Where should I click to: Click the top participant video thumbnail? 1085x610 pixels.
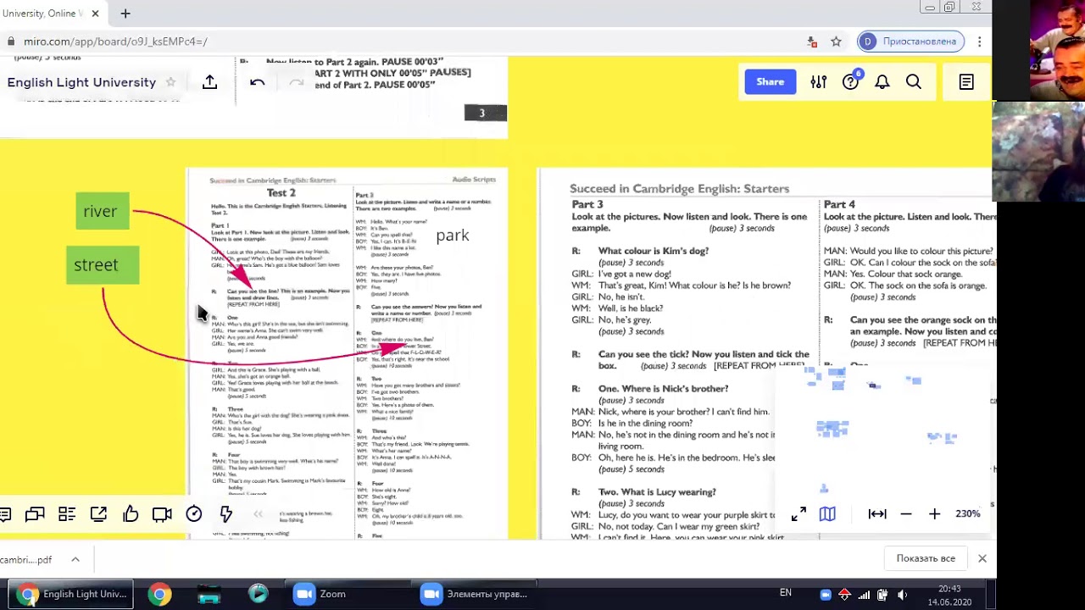(1057, 50)
